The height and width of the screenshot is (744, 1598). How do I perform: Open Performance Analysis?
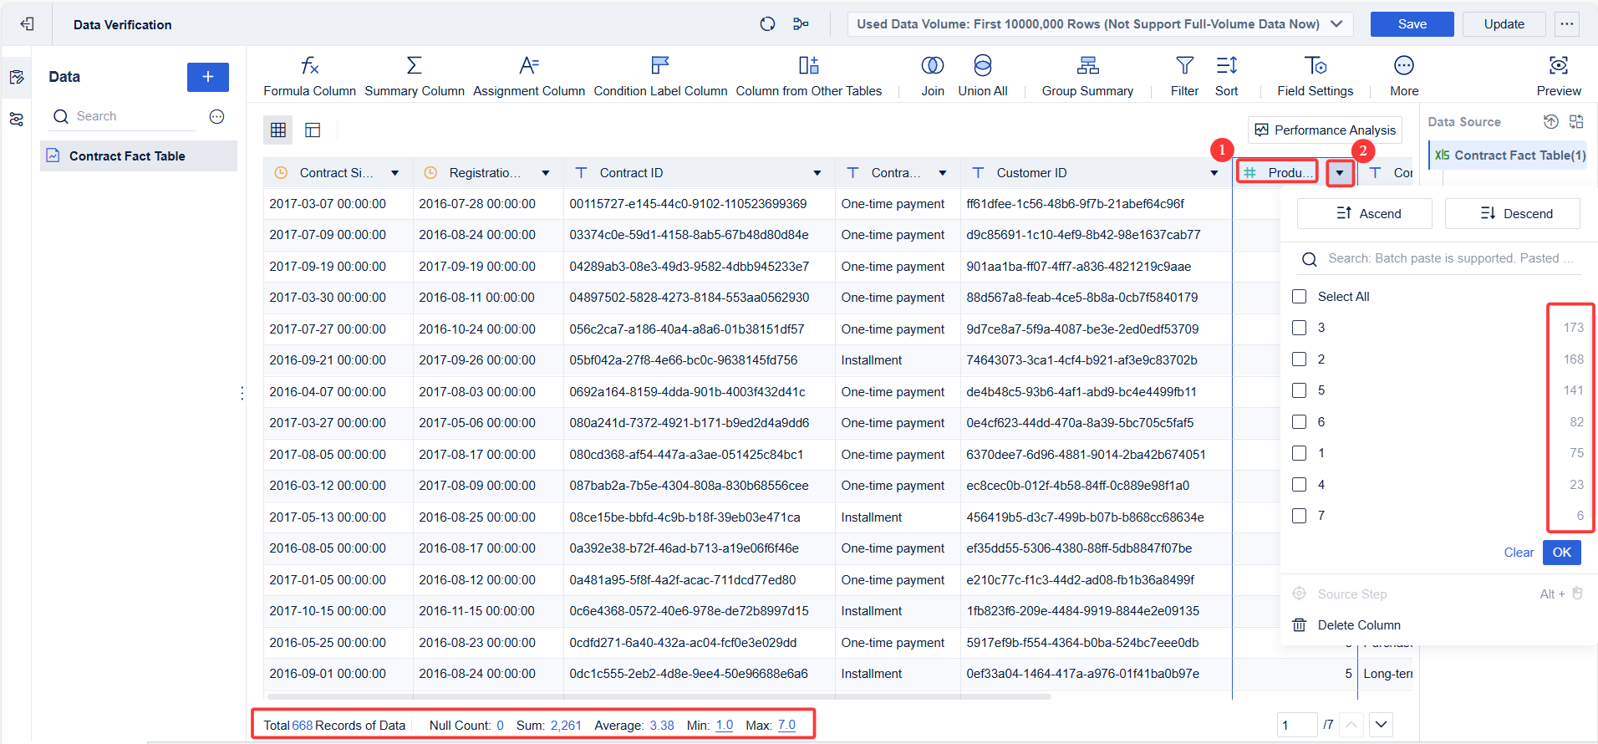point(1325,130)
